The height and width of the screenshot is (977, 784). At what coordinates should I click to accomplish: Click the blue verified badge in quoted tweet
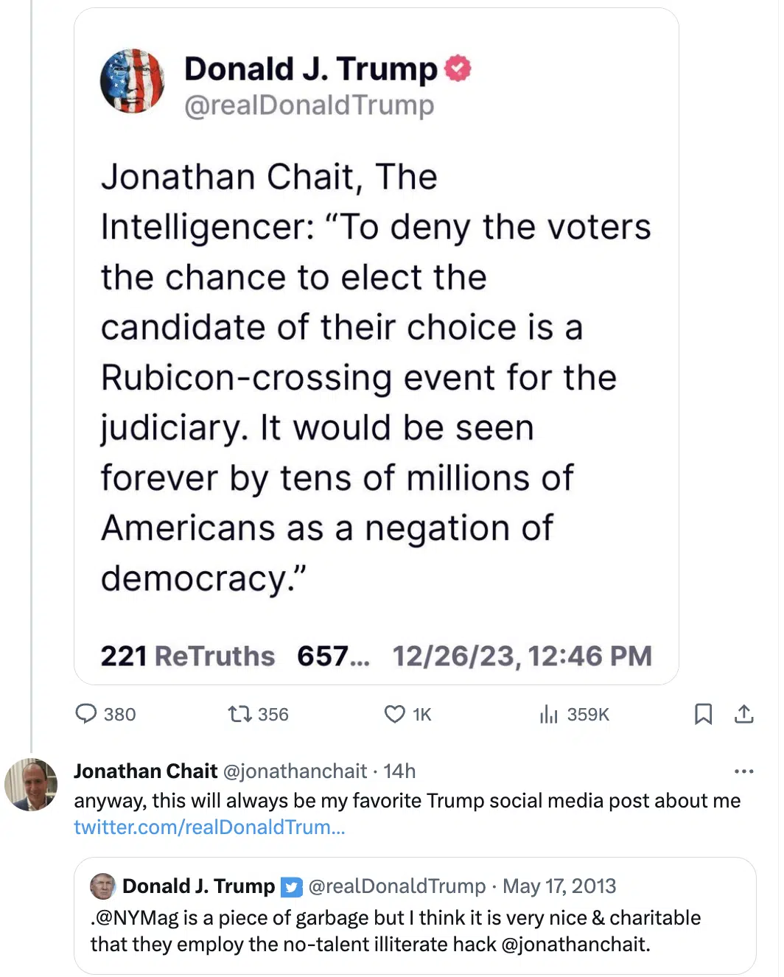tap(293, 886)
